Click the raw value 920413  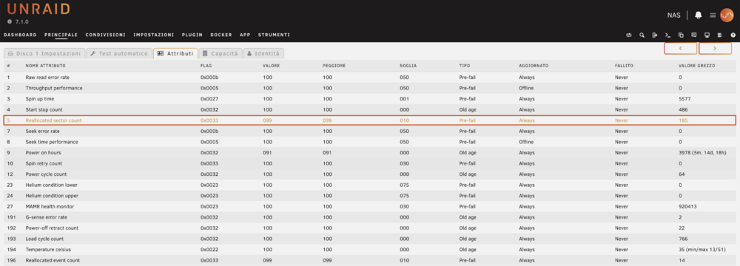click(x=687, y=207)
